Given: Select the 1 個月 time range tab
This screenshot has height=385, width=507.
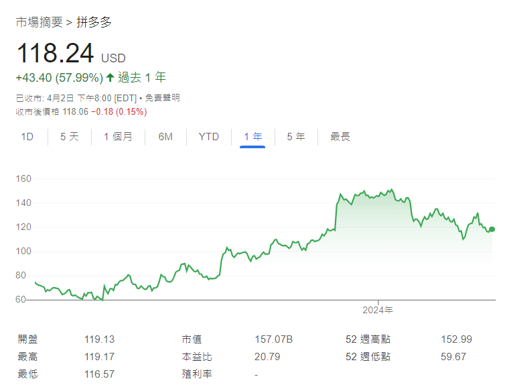Looking at the screenshot, I should (x=118, y=137).
